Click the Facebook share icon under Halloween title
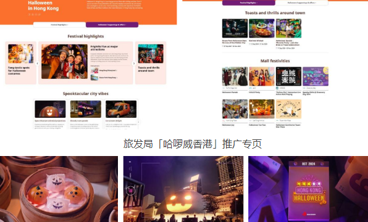 pos(30,15)
